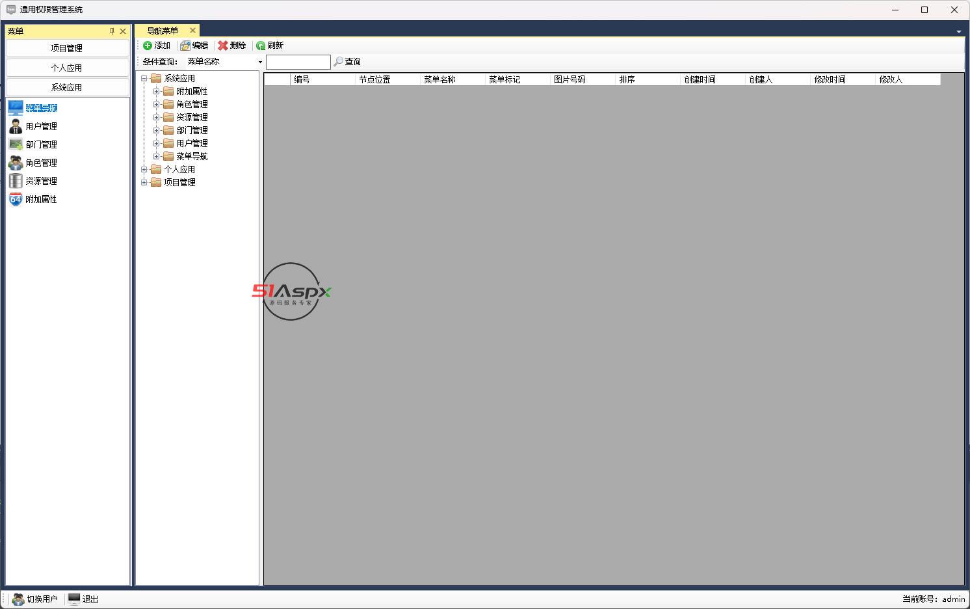Expand the 部门管理 tree node
Image resolution: width=970 pixels, height=609 pixels.
[157, 131]
